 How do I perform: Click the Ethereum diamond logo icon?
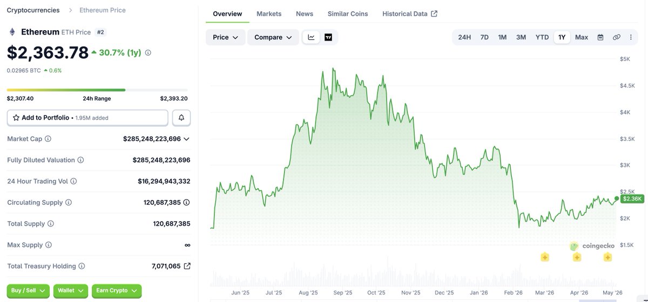(12, 32)
